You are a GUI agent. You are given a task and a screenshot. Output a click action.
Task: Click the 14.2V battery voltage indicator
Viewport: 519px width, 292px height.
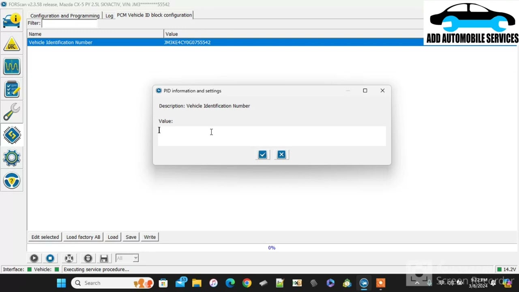pos(506,269)
